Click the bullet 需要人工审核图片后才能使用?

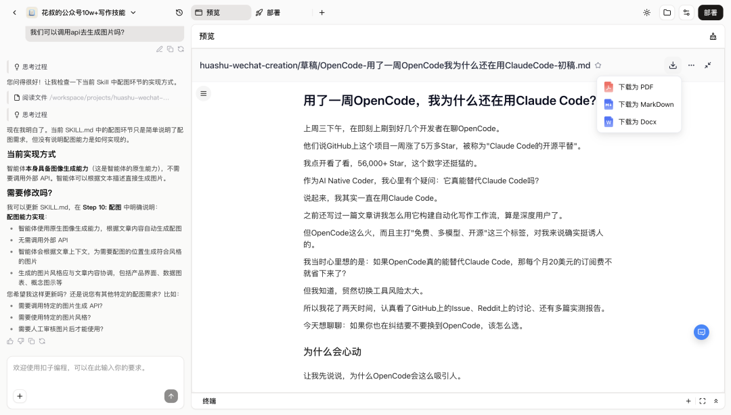pyautogui.click(x=61, y=329)
